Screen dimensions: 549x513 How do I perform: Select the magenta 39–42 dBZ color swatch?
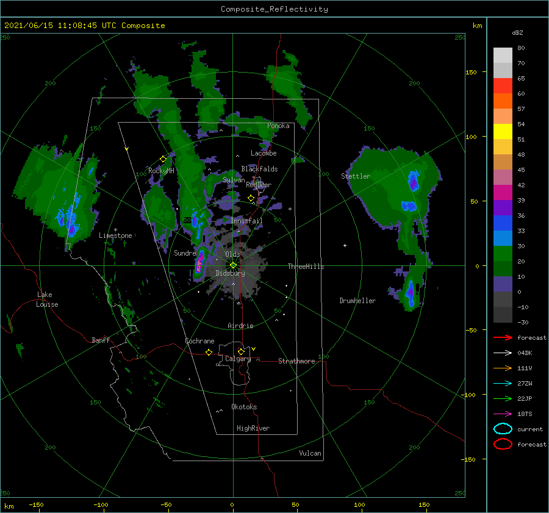[x=503, y=193]
